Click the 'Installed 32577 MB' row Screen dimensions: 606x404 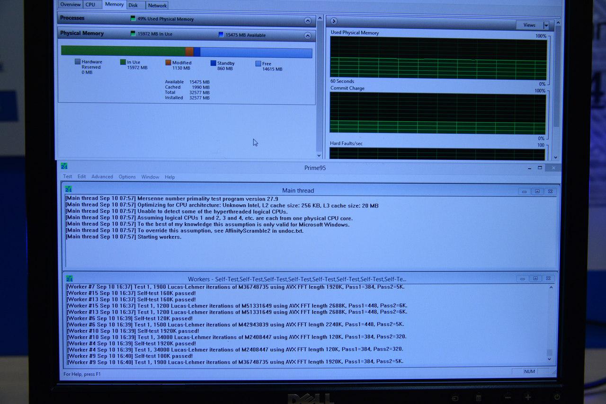187,98
